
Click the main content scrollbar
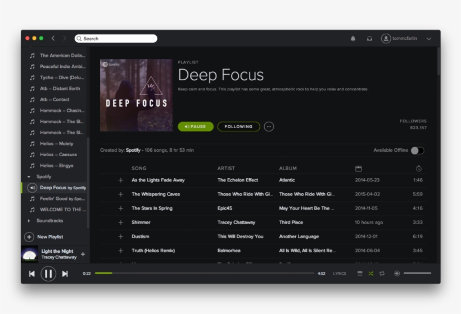coord(439,62)
